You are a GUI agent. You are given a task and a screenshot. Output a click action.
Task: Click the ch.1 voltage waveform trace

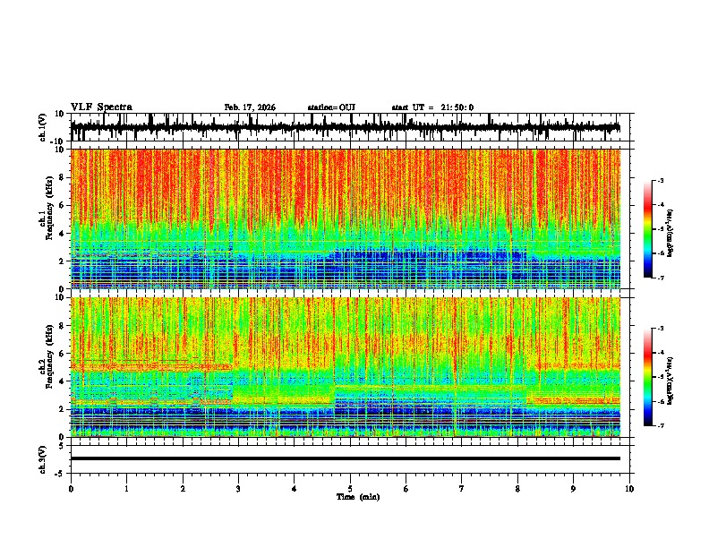click(x=345, y=127)
